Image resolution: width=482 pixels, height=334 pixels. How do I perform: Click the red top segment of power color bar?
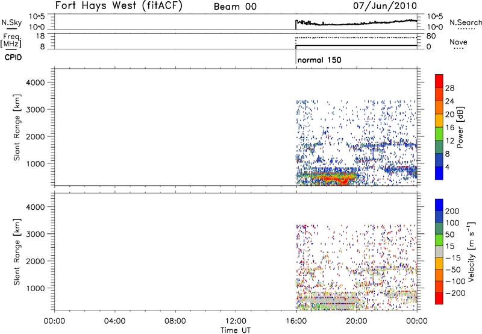click(439, 81)
